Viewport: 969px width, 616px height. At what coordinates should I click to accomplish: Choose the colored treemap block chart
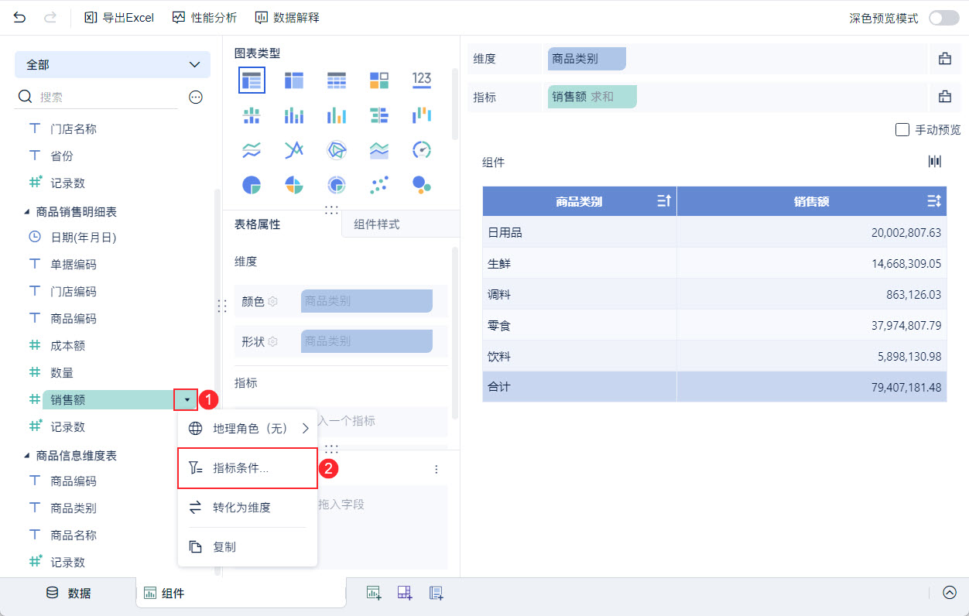(x=379, y=80)
